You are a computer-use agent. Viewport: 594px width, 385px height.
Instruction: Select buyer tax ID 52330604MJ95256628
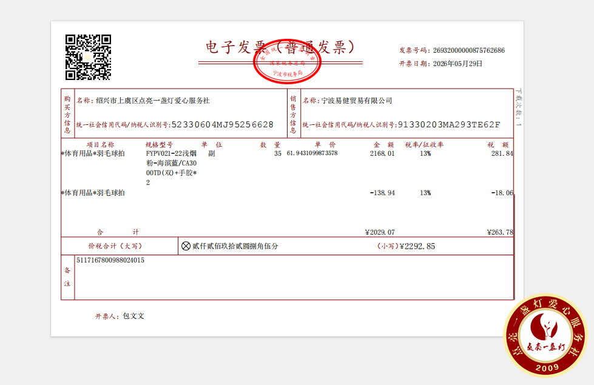223,124
